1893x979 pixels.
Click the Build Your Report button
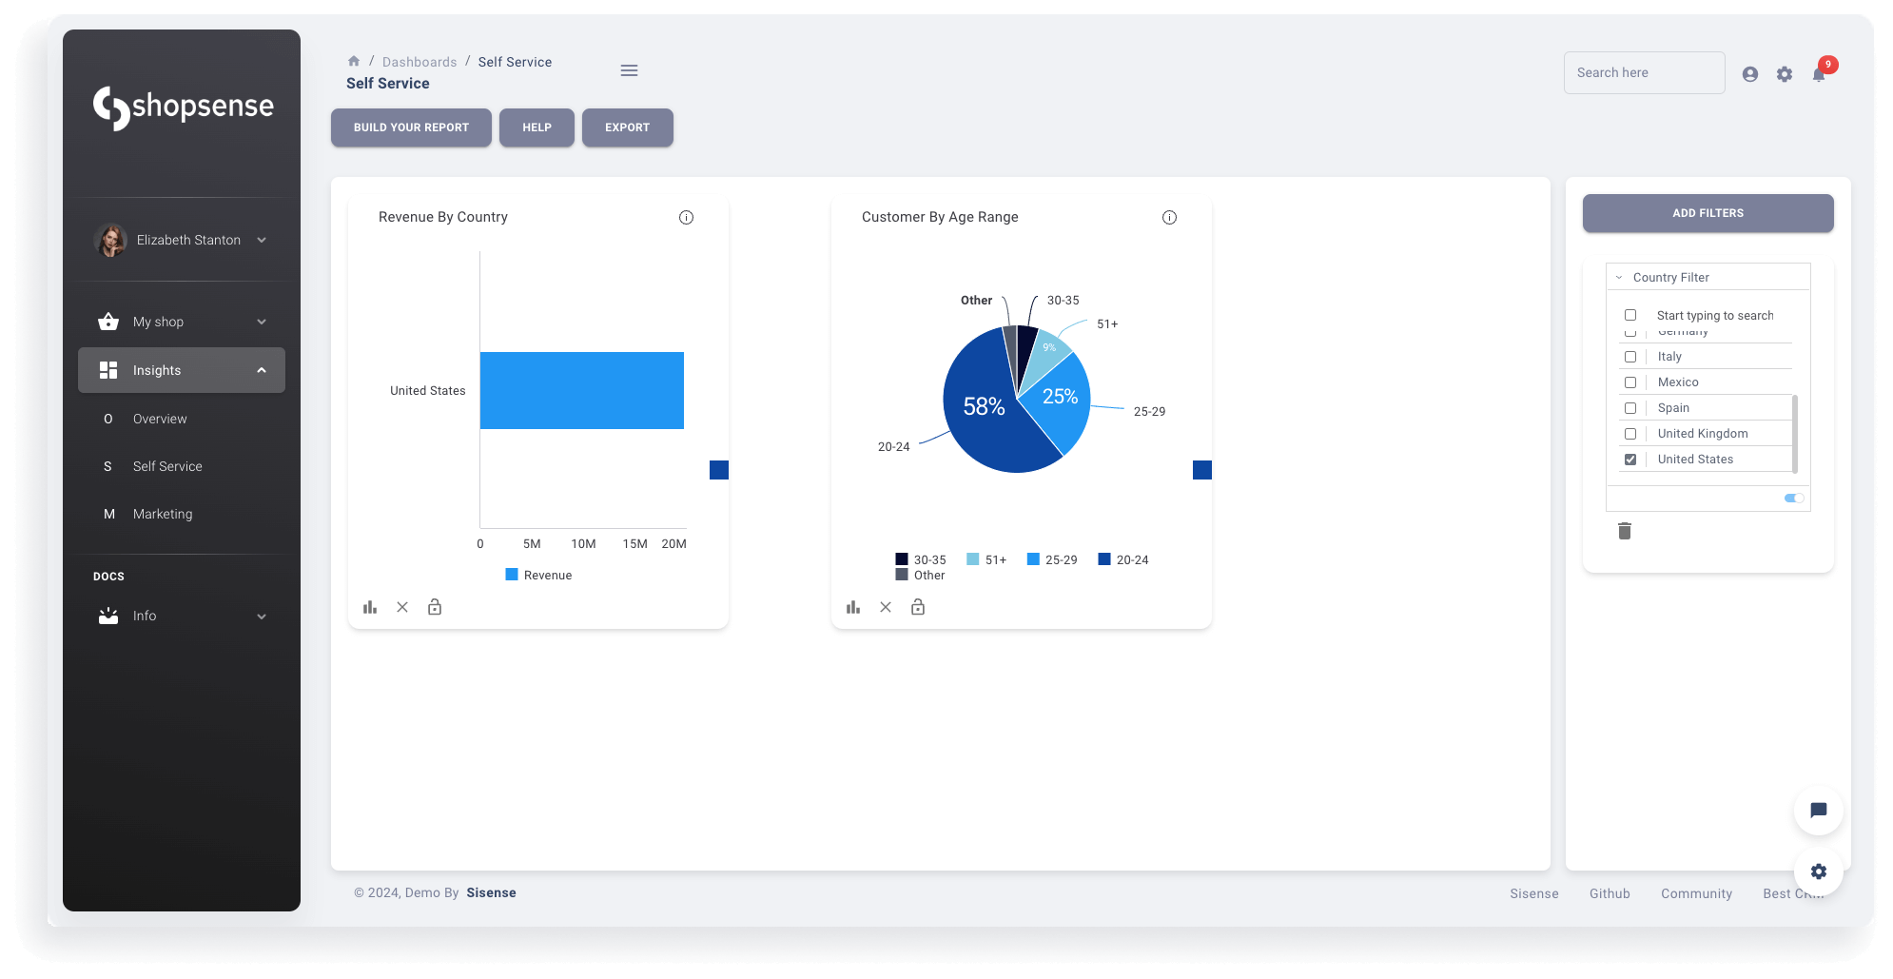[411, 127]
